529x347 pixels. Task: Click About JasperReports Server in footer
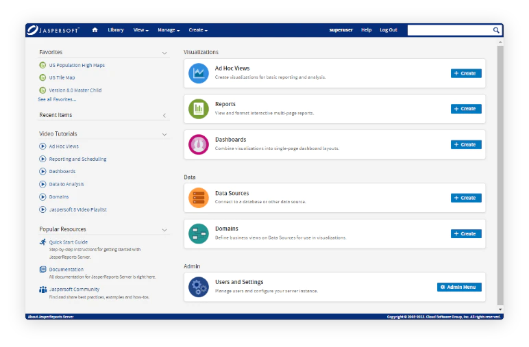51,317
